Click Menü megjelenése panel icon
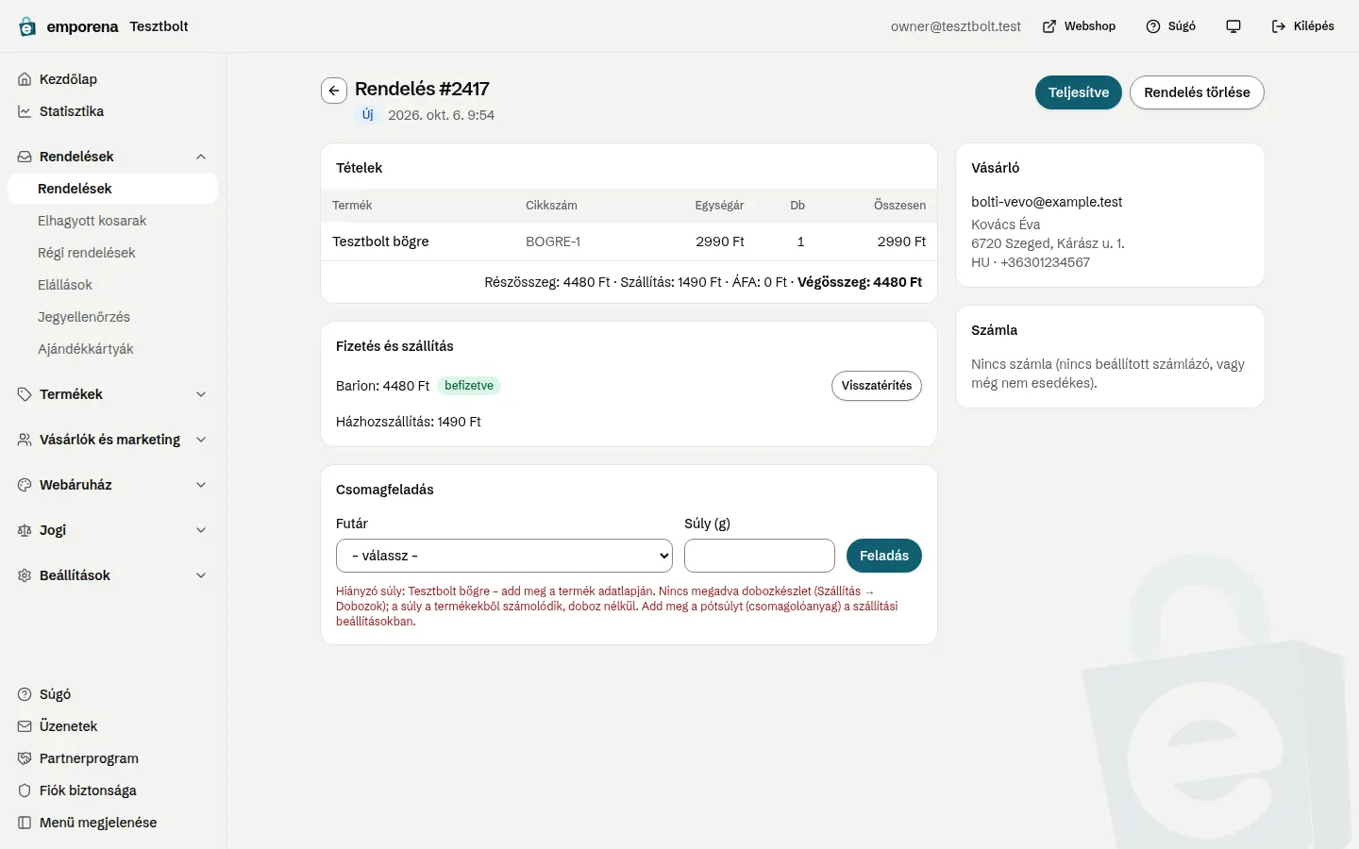1359x849 pixels. point(25,823)
